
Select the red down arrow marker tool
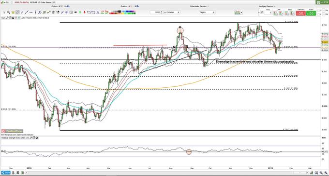[85, 13]
